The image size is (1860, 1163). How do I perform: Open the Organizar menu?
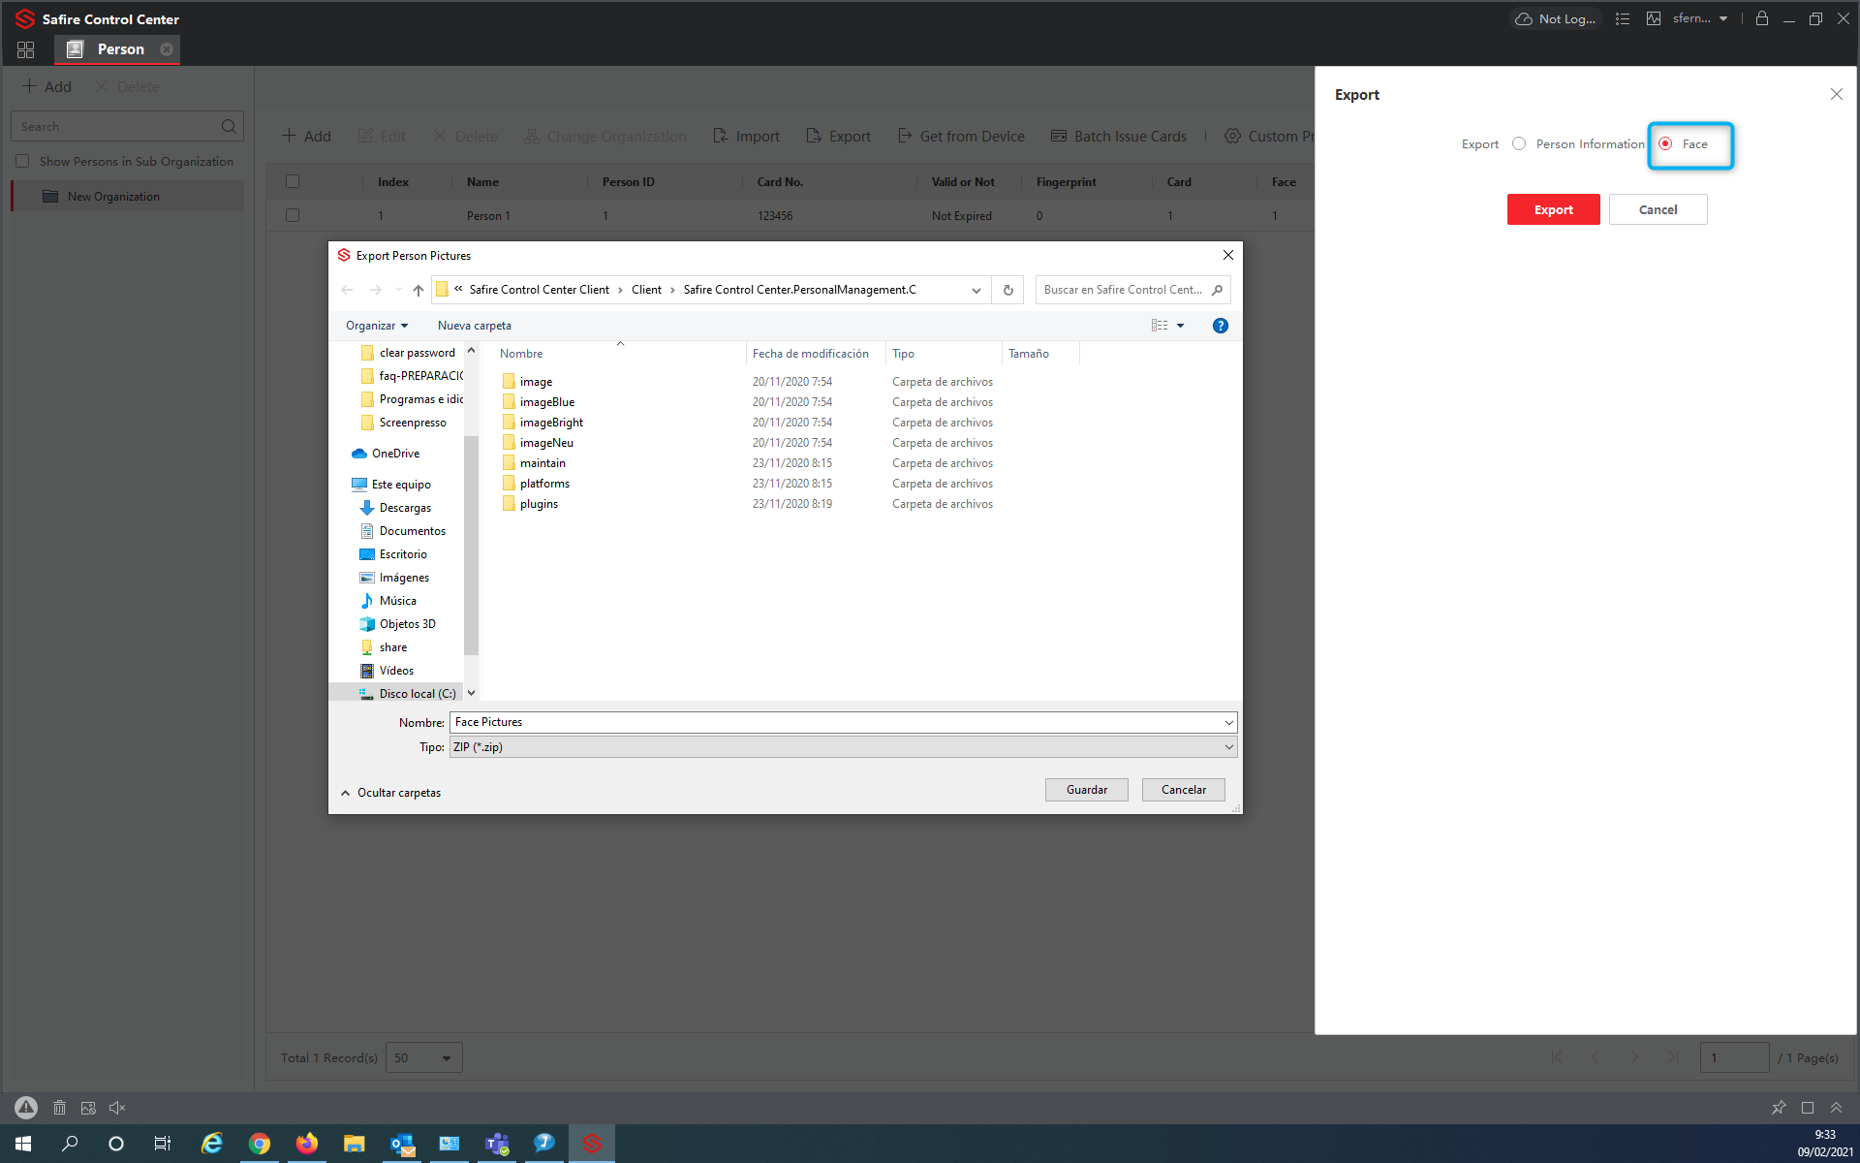click(376, 326)
